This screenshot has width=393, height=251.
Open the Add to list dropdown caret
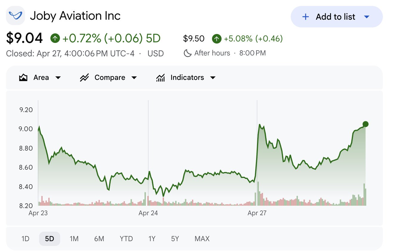(367, 17)
